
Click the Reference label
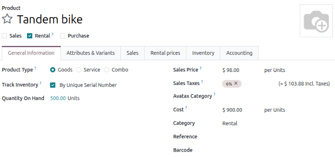tap(185, 137)
